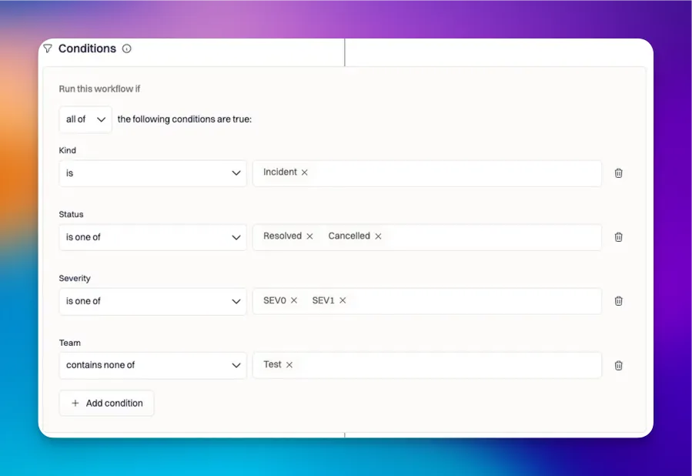
Task: Open the 'all of' match dropdown
Action: (x=85, y=119)
